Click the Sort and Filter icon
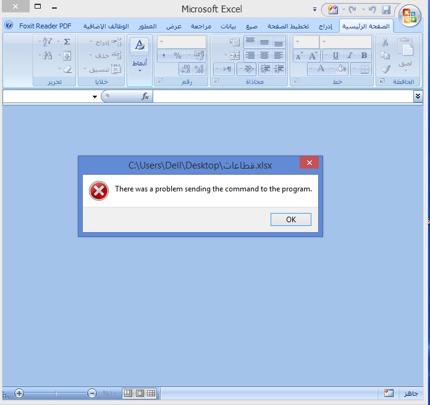The image size is (430, 405). (47, 41)
